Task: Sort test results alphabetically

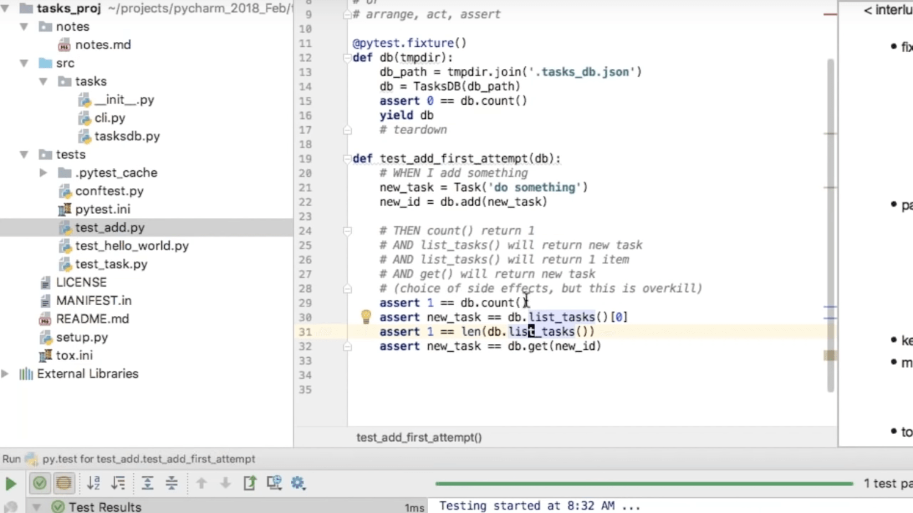Action: click(93, 483)
